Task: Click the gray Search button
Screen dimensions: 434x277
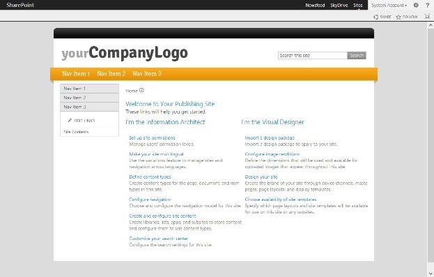Action: pyautogui.click(x=357, y=55)
